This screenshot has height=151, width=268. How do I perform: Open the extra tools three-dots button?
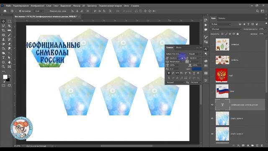pos(3,71)
